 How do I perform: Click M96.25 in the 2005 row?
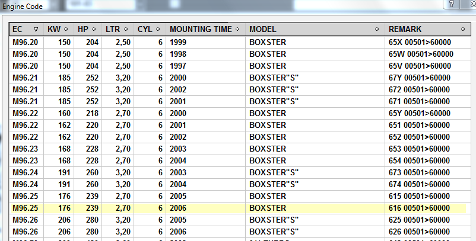tap(25, 196)
